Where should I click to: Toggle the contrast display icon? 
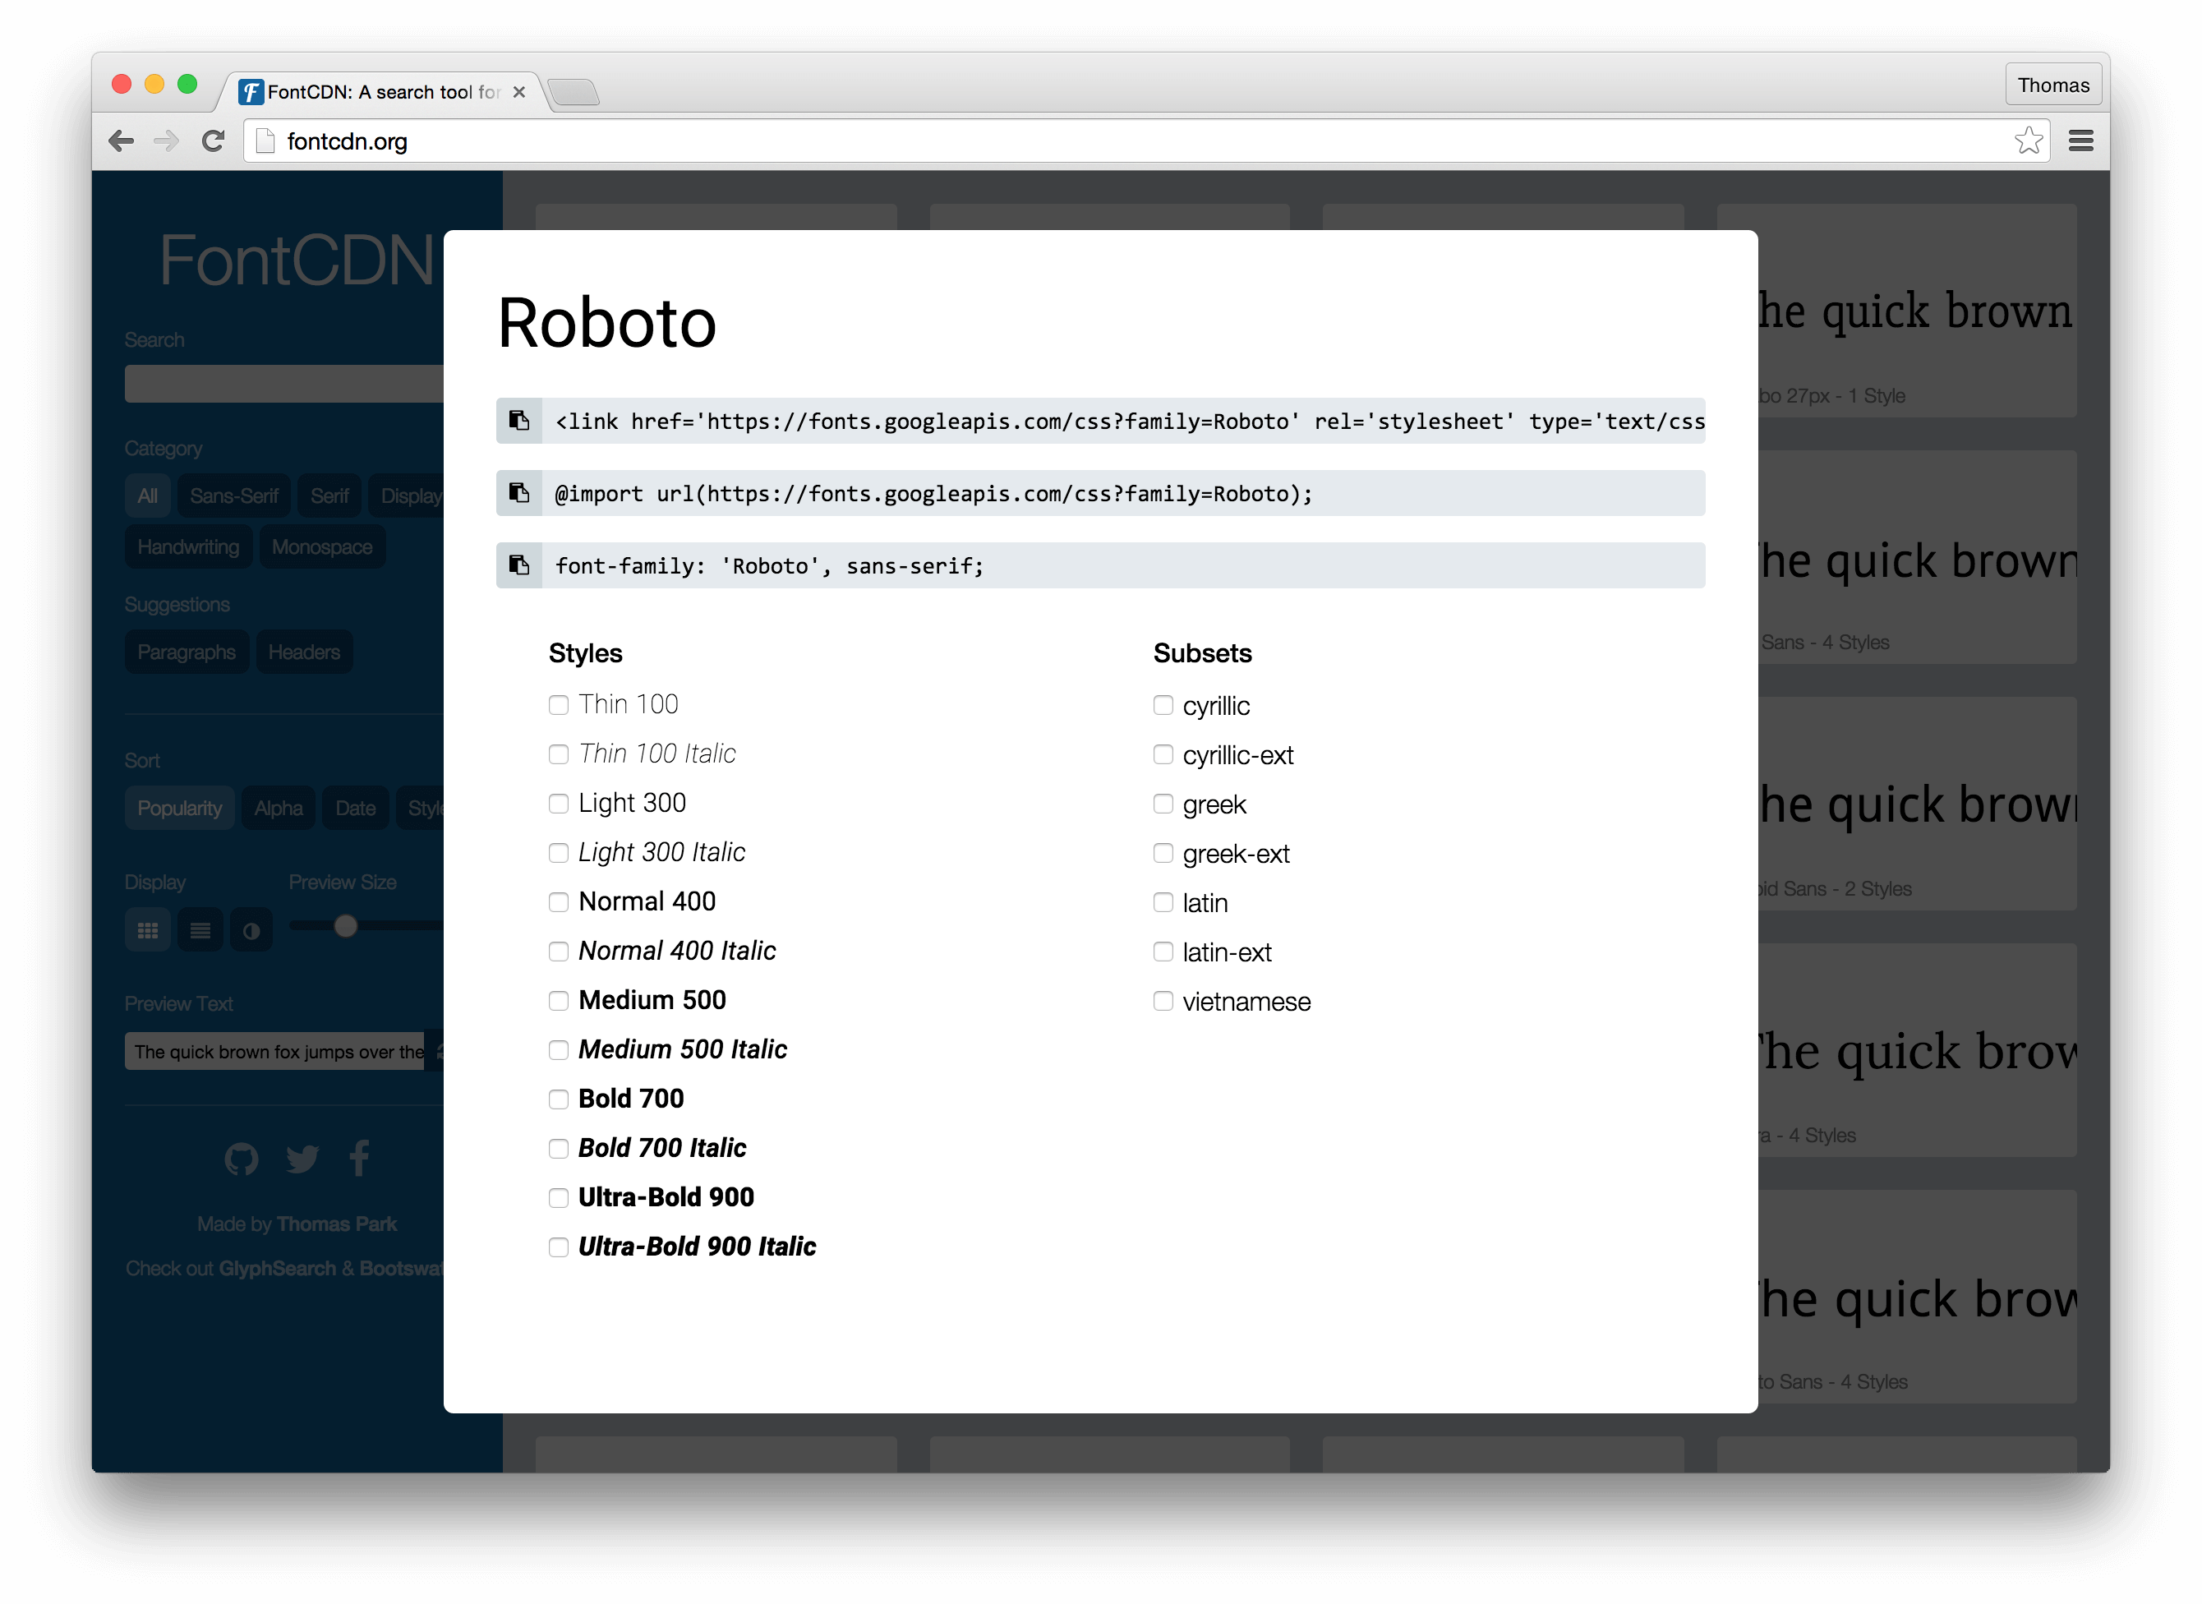point(251,930)
